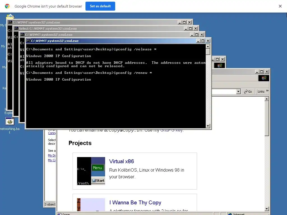This screenshot has width=287, height=215.
Task: Click the ipconfig /renew command line text
Action: click(x=133, y=73)
